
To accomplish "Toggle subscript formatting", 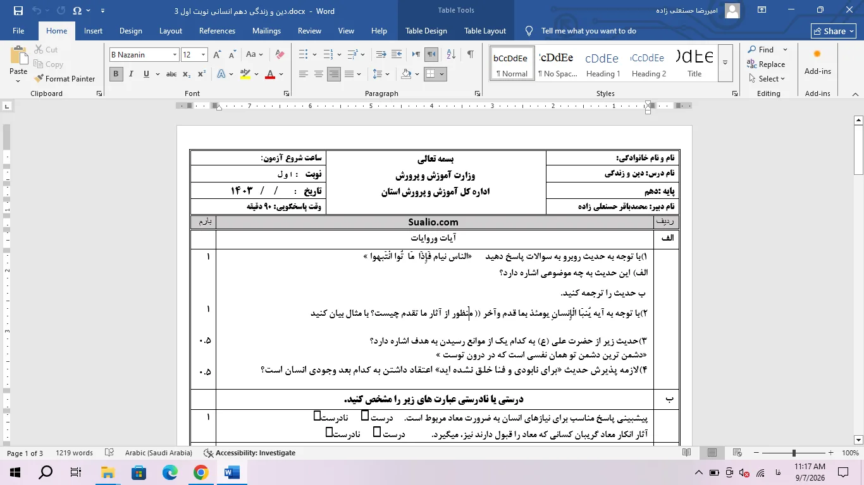I will (x=187, y=74).
